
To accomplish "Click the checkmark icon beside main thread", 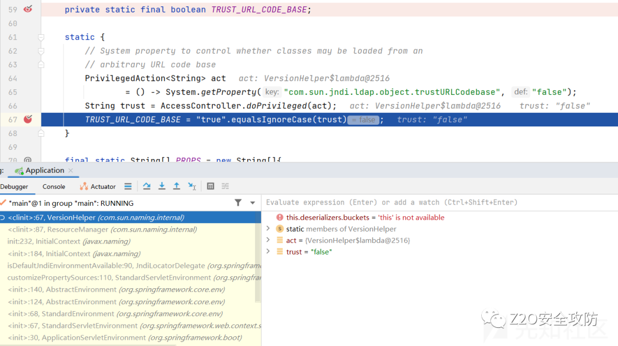I will [x=3, y=202].
